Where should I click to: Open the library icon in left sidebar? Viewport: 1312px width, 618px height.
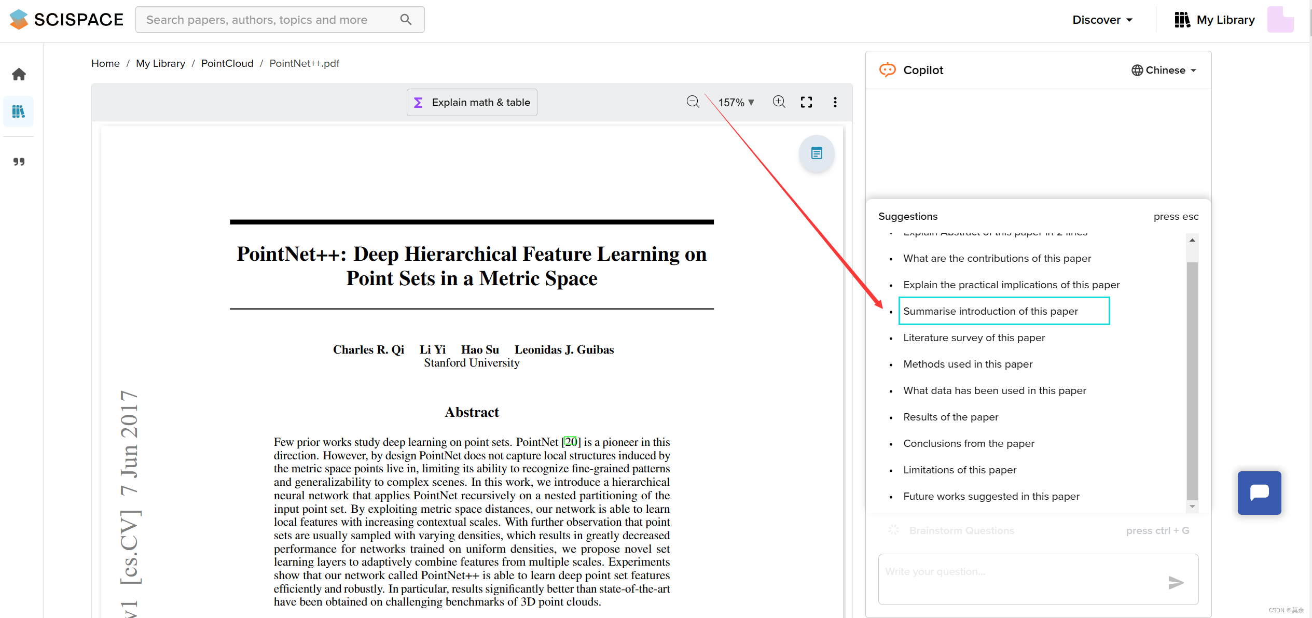point(19,111)
